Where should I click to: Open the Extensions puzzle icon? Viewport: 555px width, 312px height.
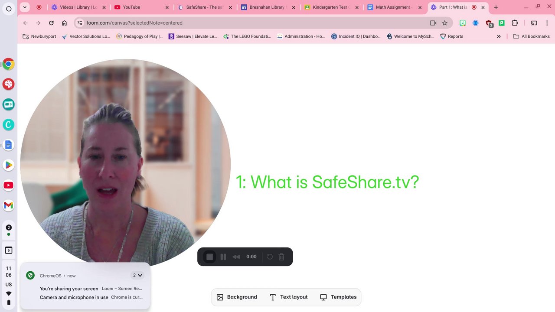pyautogui.click(x=515, y=23)
